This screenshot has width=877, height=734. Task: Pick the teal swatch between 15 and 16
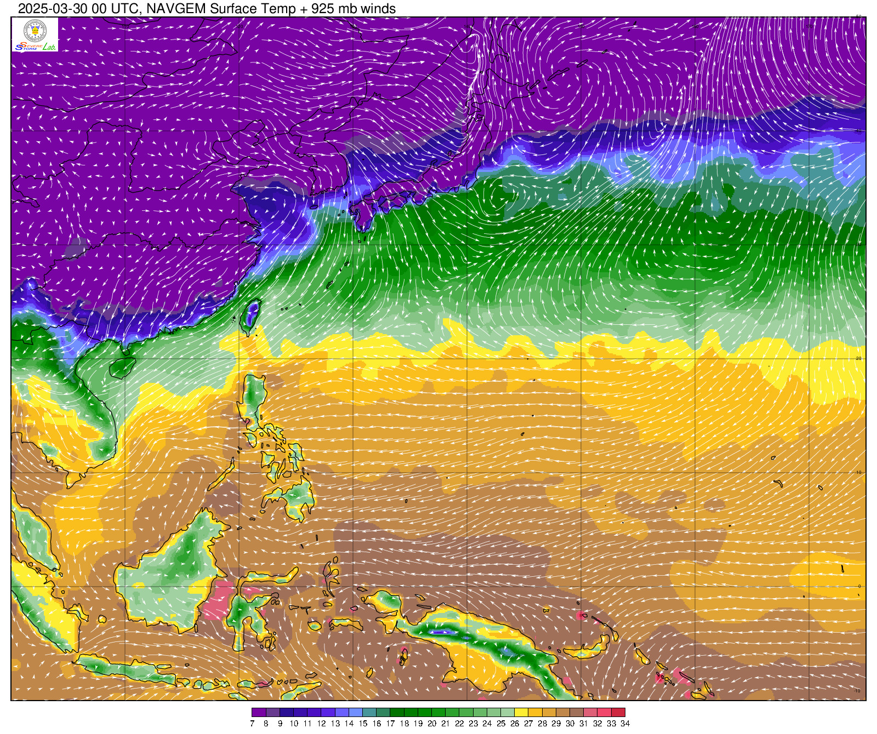point(369,713)
